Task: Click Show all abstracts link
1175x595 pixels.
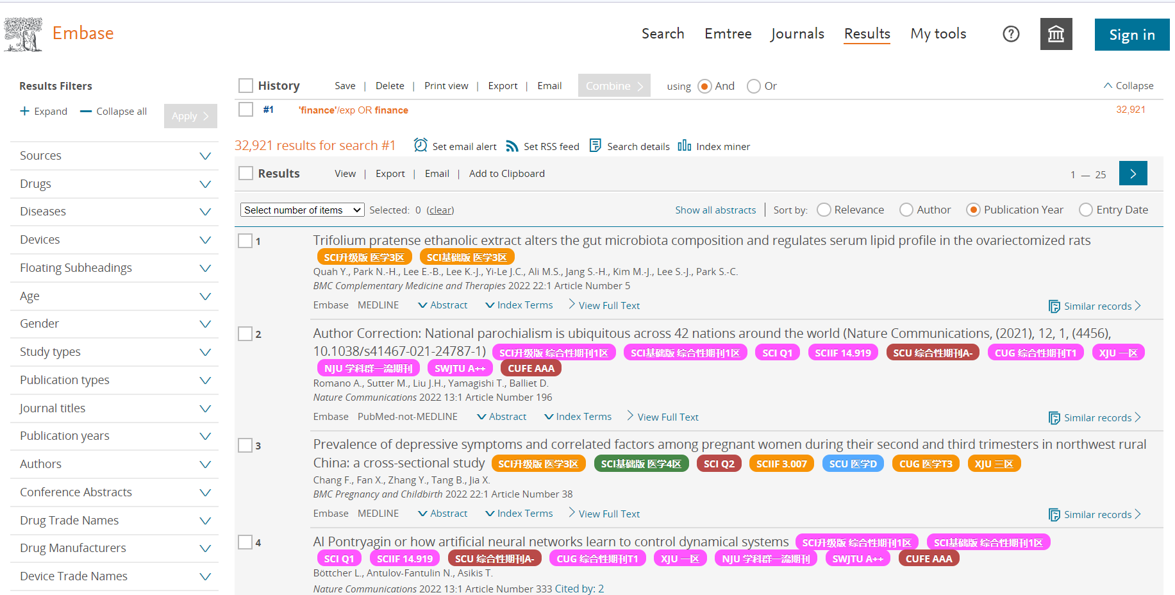Action: click(x=715, y=210)
